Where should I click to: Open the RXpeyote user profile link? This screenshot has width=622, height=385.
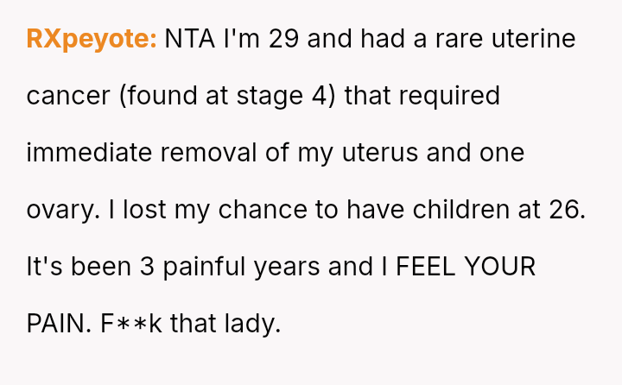(91, 39)
